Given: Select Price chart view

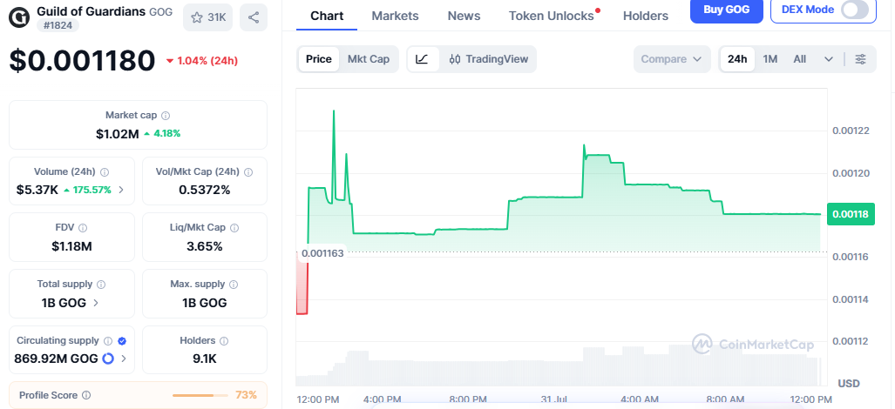Looking at the screenshot, I should coord(318,59).
